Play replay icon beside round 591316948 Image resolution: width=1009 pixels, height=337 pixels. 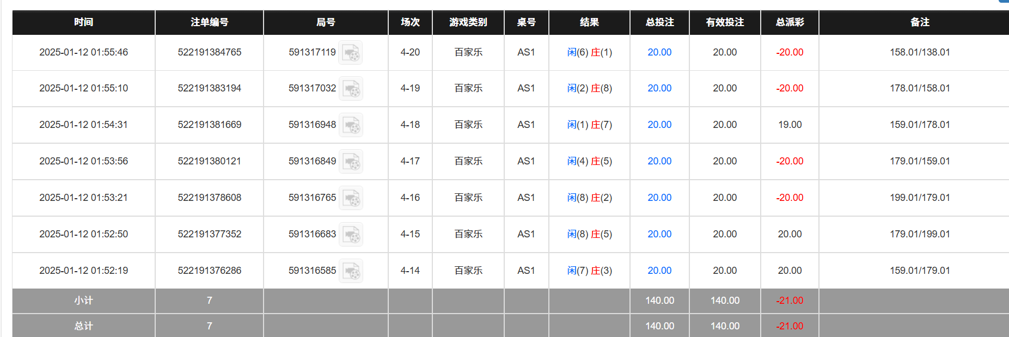click(351, 125)
